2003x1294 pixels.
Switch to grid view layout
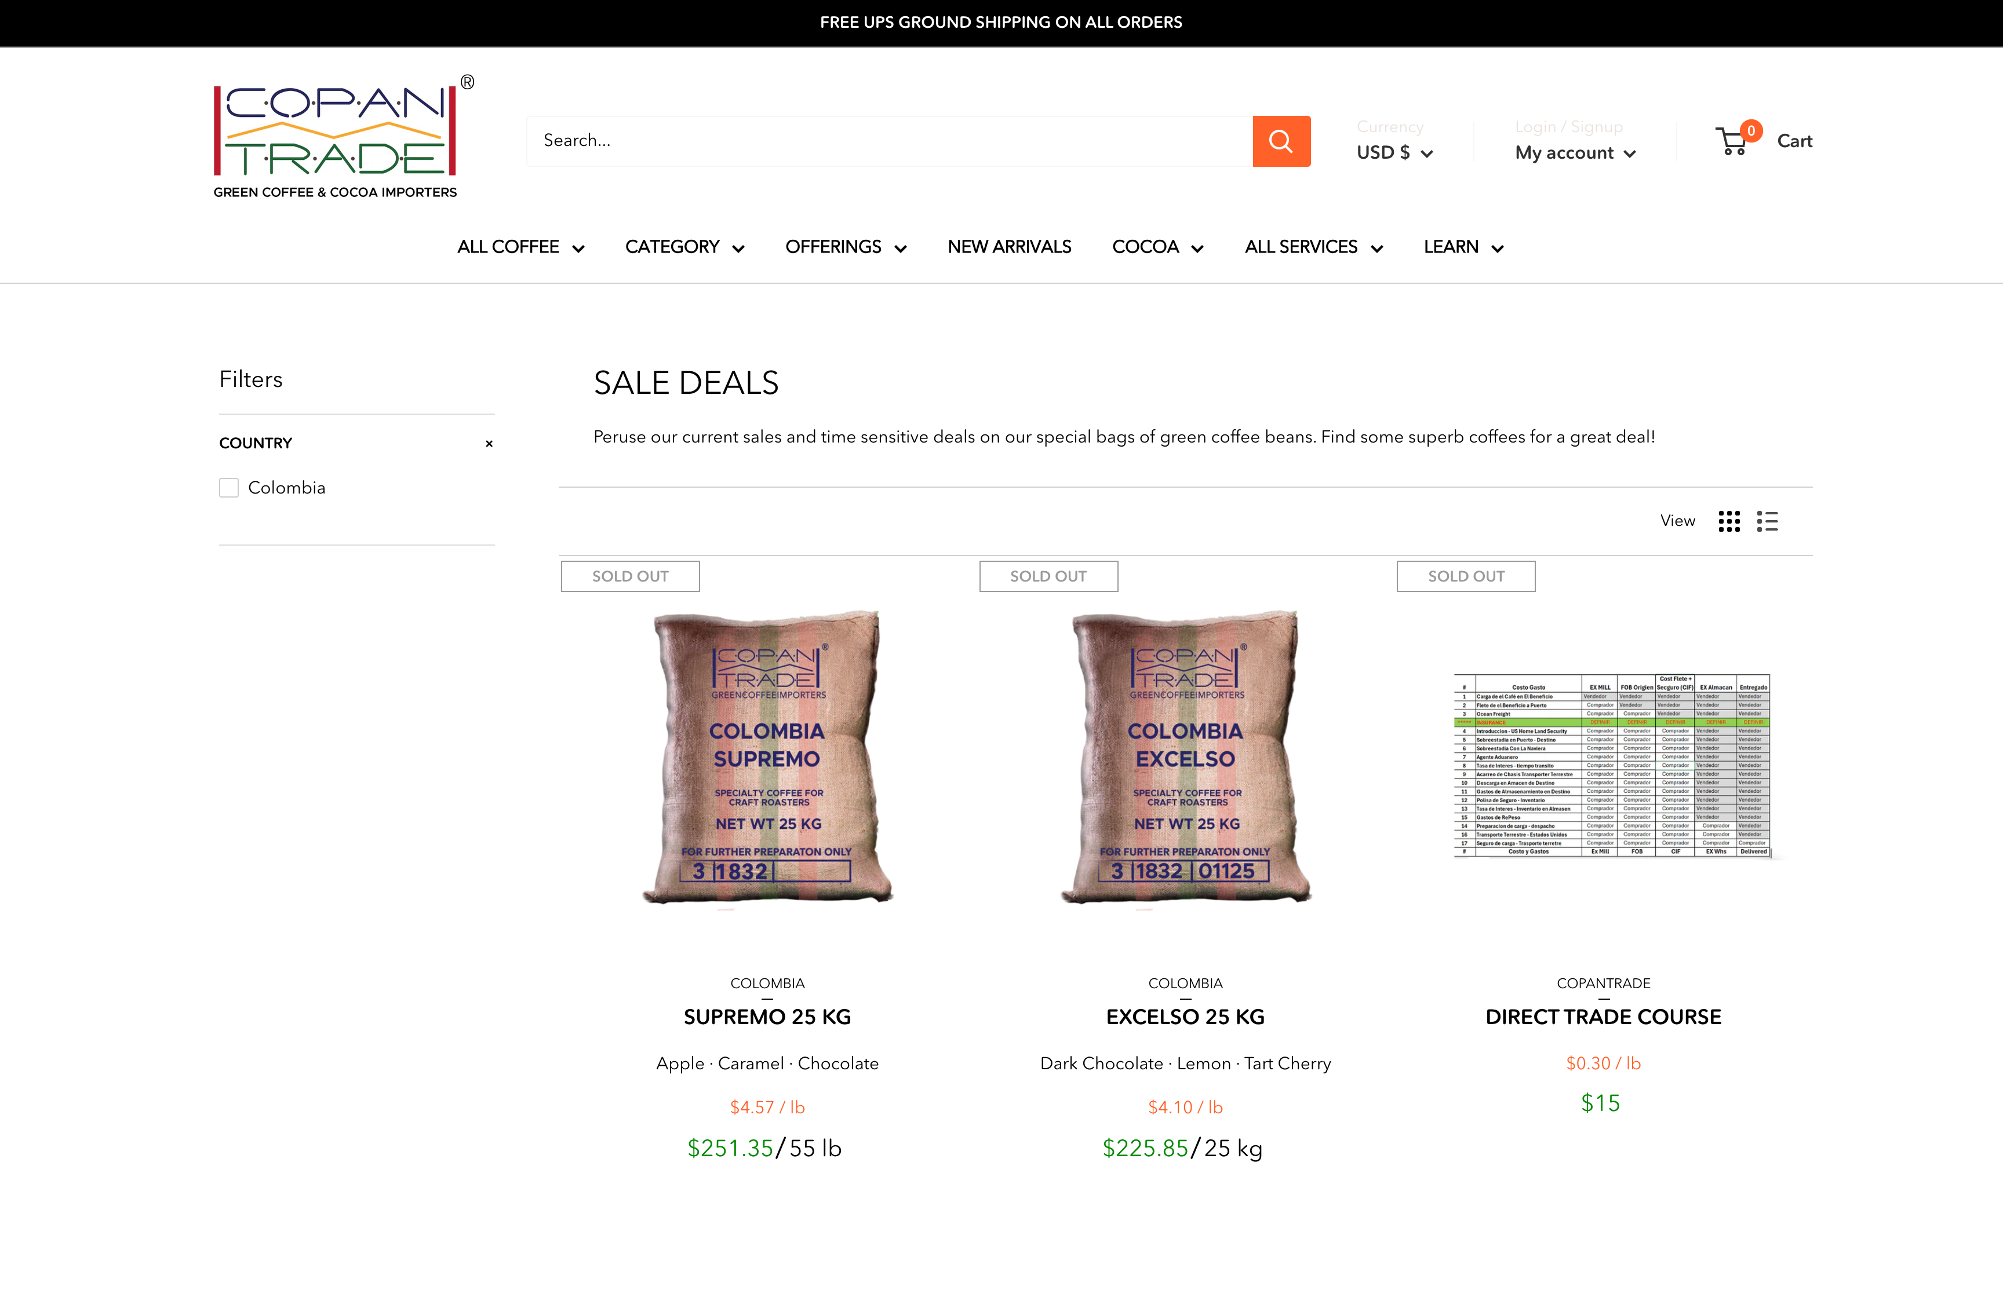(x=1728, y=521)
